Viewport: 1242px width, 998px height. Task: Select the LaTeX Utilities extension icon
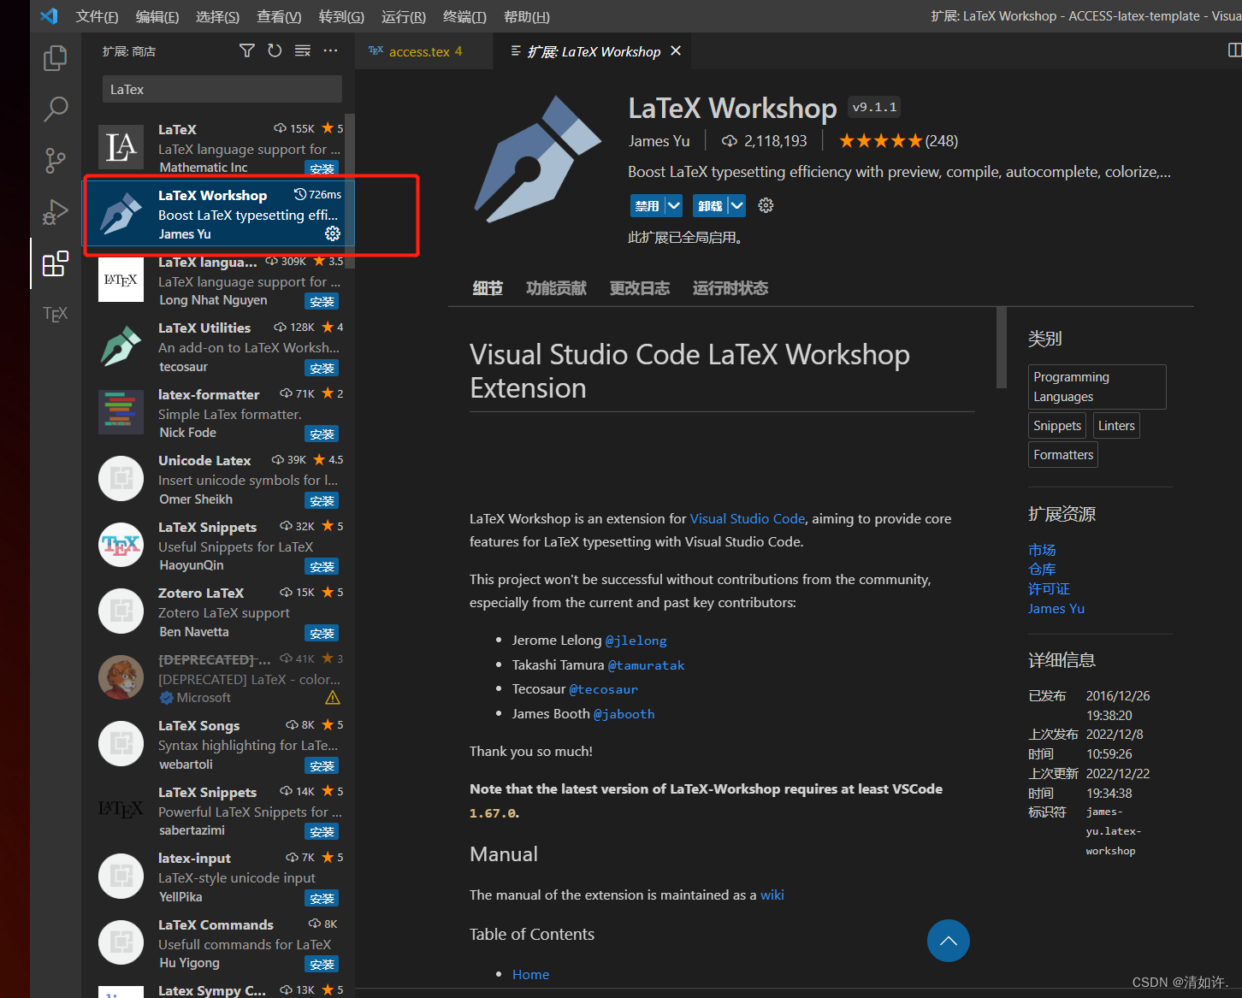(x=121, y=346)
